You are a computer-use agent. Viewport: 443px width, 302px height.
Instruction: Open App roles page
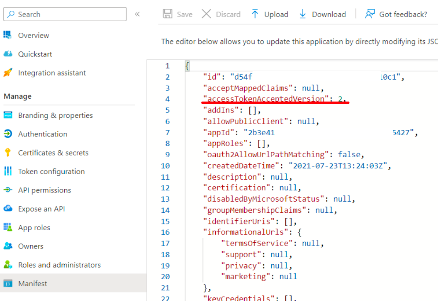pos(34,227)
